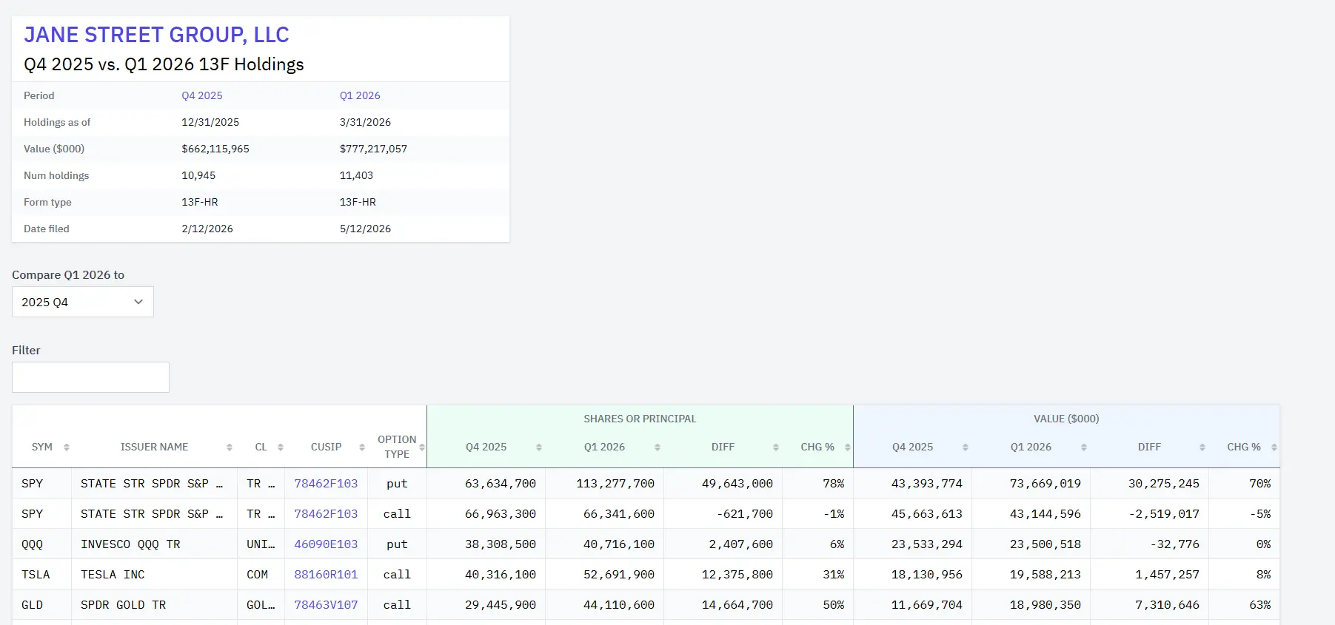Click SPY call Q4 shares 66,963,300
Screen dimensions: 1335x625
pos(501,514)
